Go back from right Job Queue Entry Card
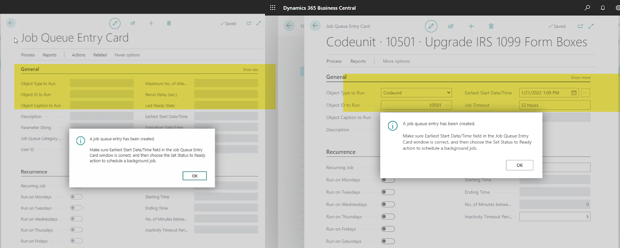Screen dimensions: 620x248 (x=315, y=26)
